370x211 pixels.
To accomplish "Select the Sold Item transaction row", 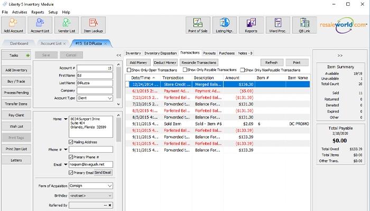I will 217,124.
